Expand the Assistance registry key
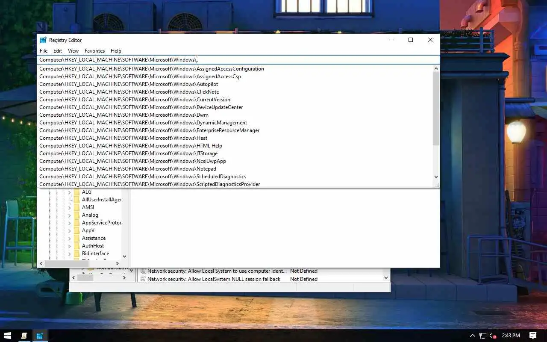 tap(69, 238)
